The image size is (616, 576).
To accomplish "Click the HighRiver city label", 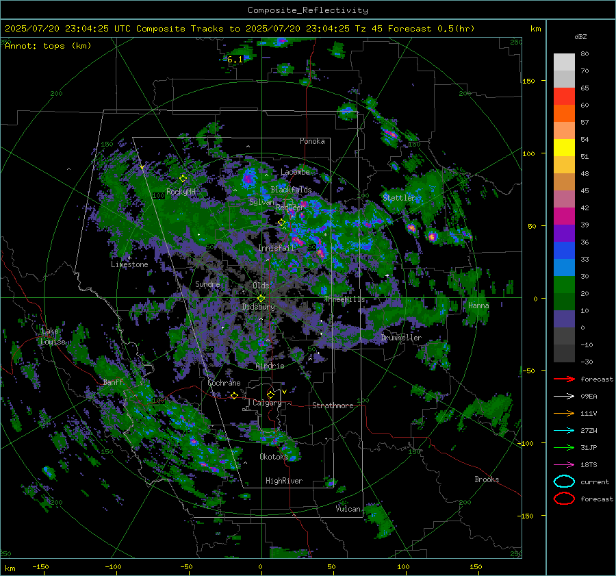I will 284,481.
